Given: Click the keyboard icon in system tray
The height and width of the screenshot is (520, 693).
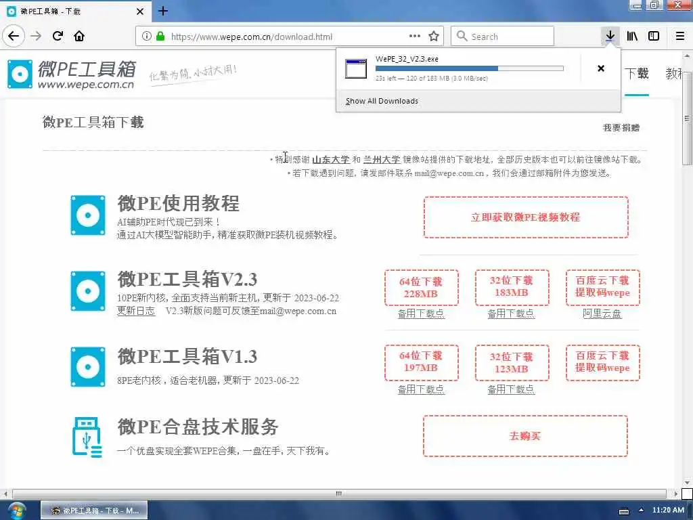Looking at the screenshot, I should click(624, 511).
